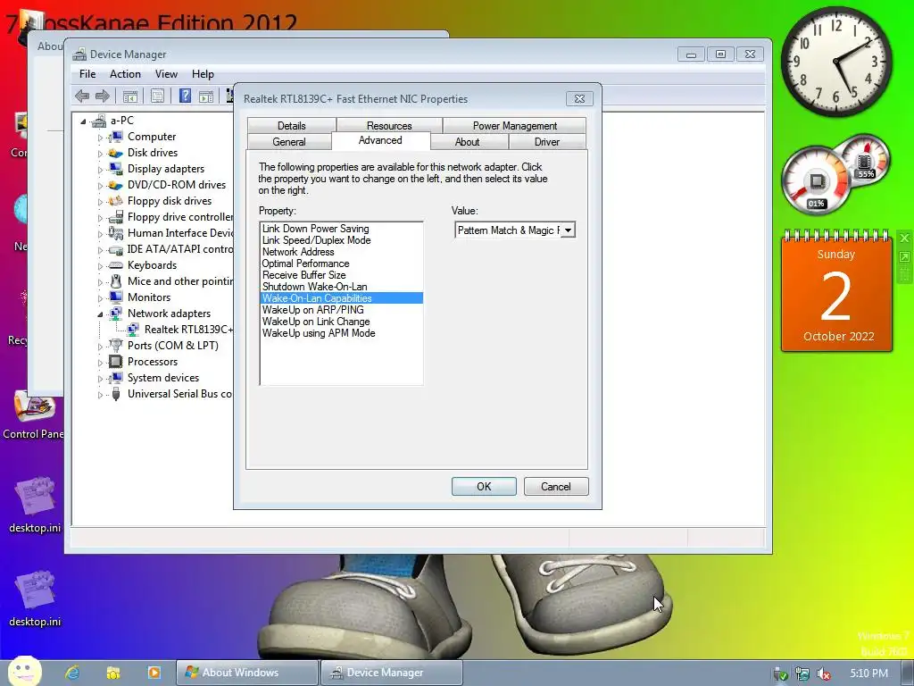The width and height of the screenshot is (914, 686).
Task: Click the Keyboards category icon
Action: coord(115,265)
